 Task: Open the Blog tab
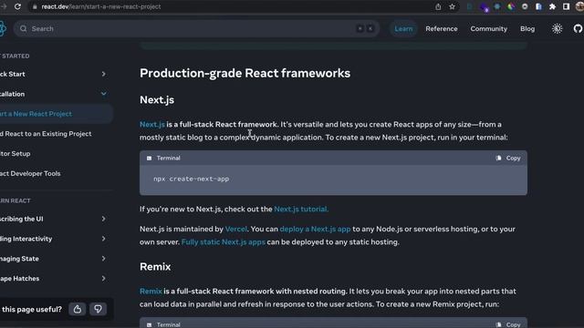(x=527, y=28)
